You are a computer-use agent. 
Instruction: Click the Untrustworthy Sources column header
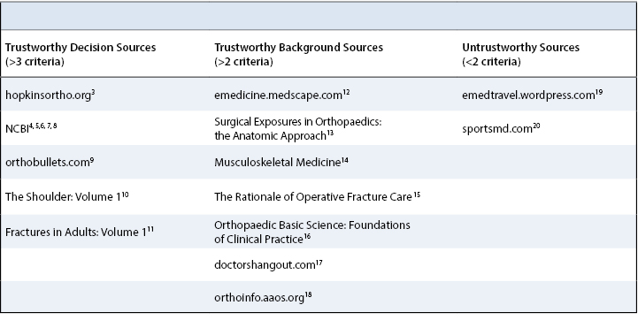tap(520, 54)
